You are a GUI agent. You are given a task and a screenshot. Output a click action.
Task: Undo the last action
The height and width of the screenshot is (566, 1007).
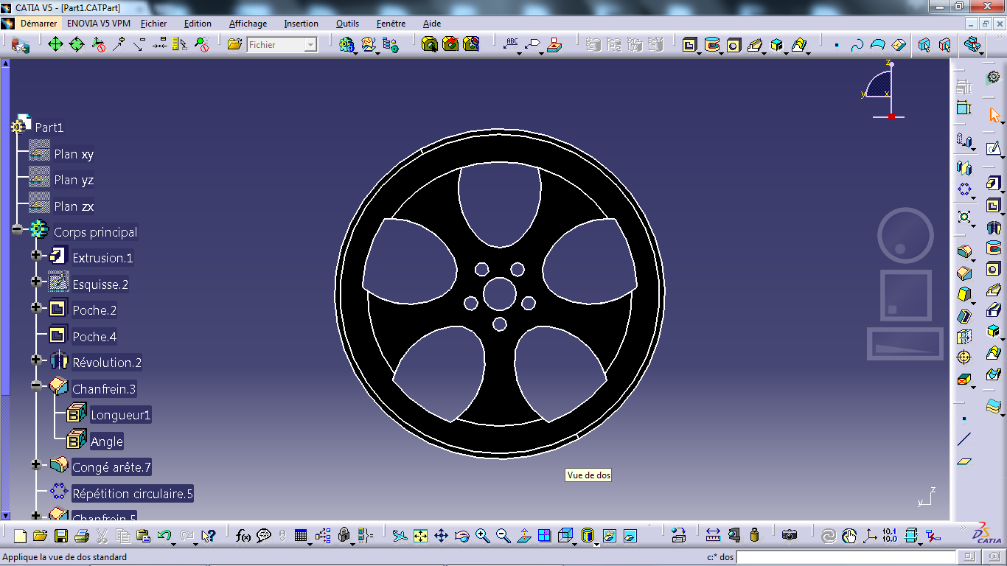click(x=164, y=536)
